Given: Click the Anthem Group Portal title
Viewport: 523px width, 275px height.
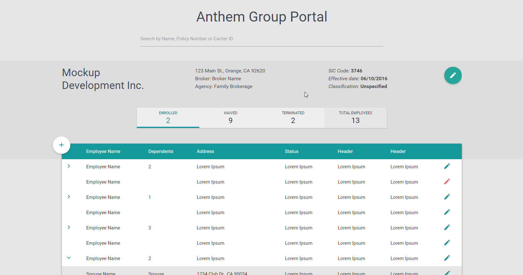Looking at the screenshot, I should pyautogui.click(x=262, y=17).
